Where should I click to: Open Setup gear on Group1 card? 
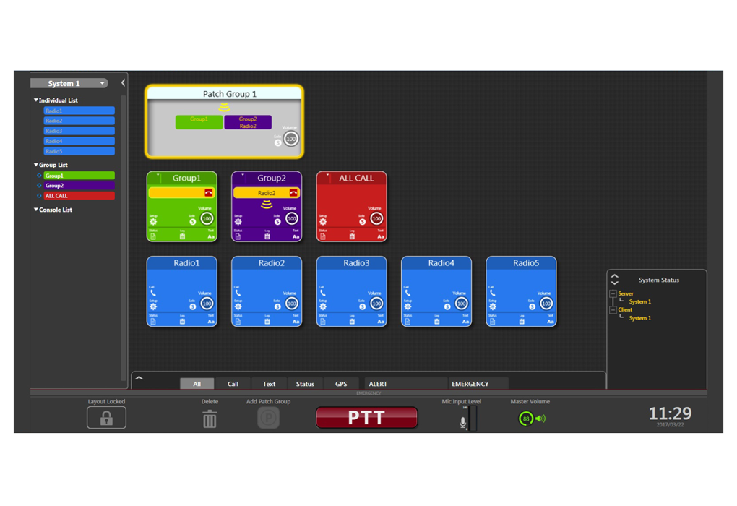point(153,221)
